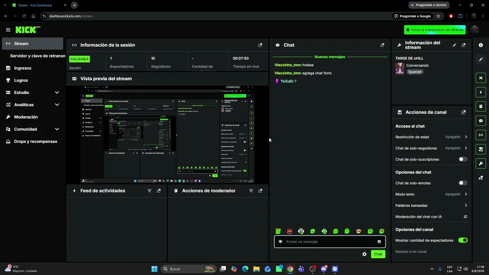Pop out the Acciones de moderador panel
The width and height of the screenshot is (489, 275).
(260, 191)
